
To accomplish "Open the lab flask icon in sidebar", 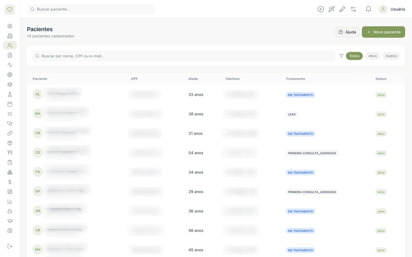I will (x=10, y=94).
